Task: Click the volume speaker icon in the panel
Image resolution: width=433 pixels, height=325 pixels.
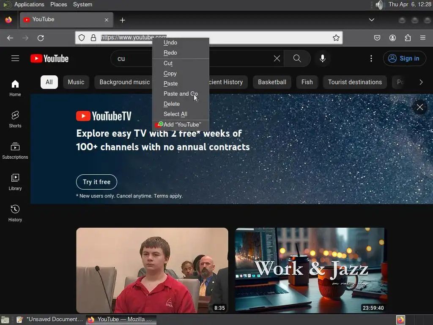Action: click(380, 5)
